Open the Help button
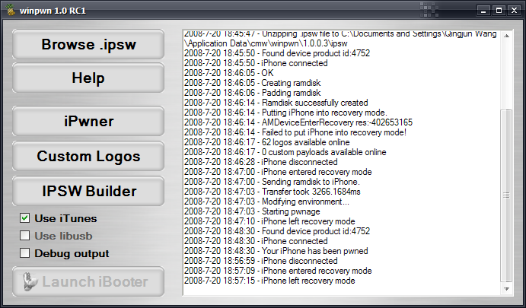526x308 pixels. (x=88, y=78)
